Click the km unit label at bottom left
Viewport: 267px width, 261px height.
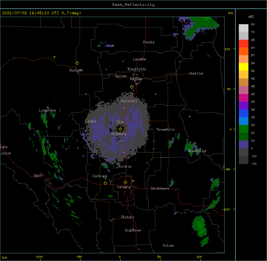(4, 257)
